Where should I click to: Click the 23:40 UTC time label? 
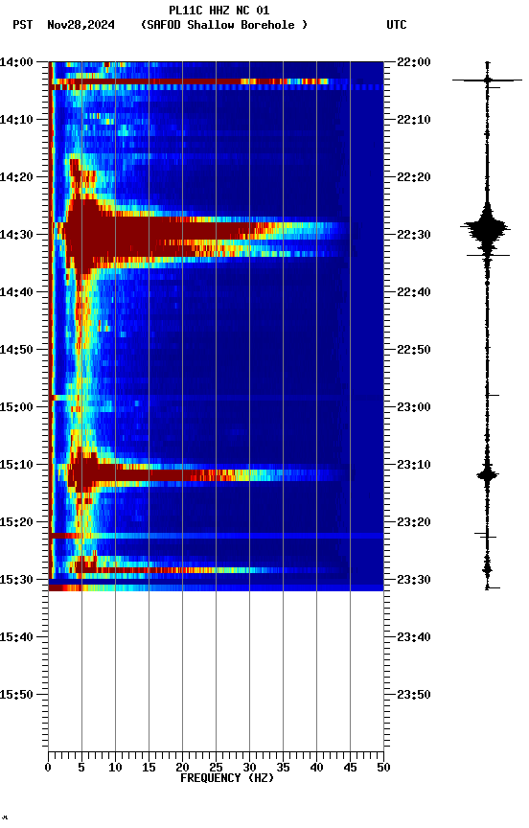(x=414, y=637)
